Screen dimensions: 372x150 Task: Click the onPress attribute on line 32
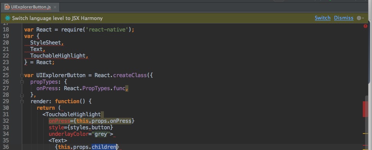click(x=59, y=121)
